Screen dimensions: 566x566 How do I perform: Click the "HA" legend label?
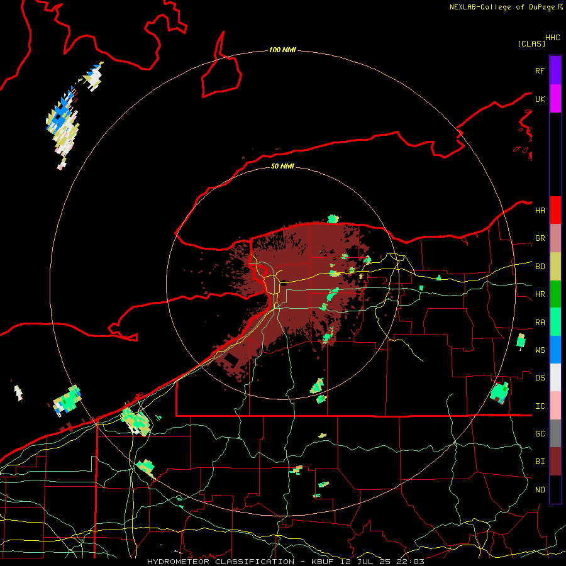[540, 211]
